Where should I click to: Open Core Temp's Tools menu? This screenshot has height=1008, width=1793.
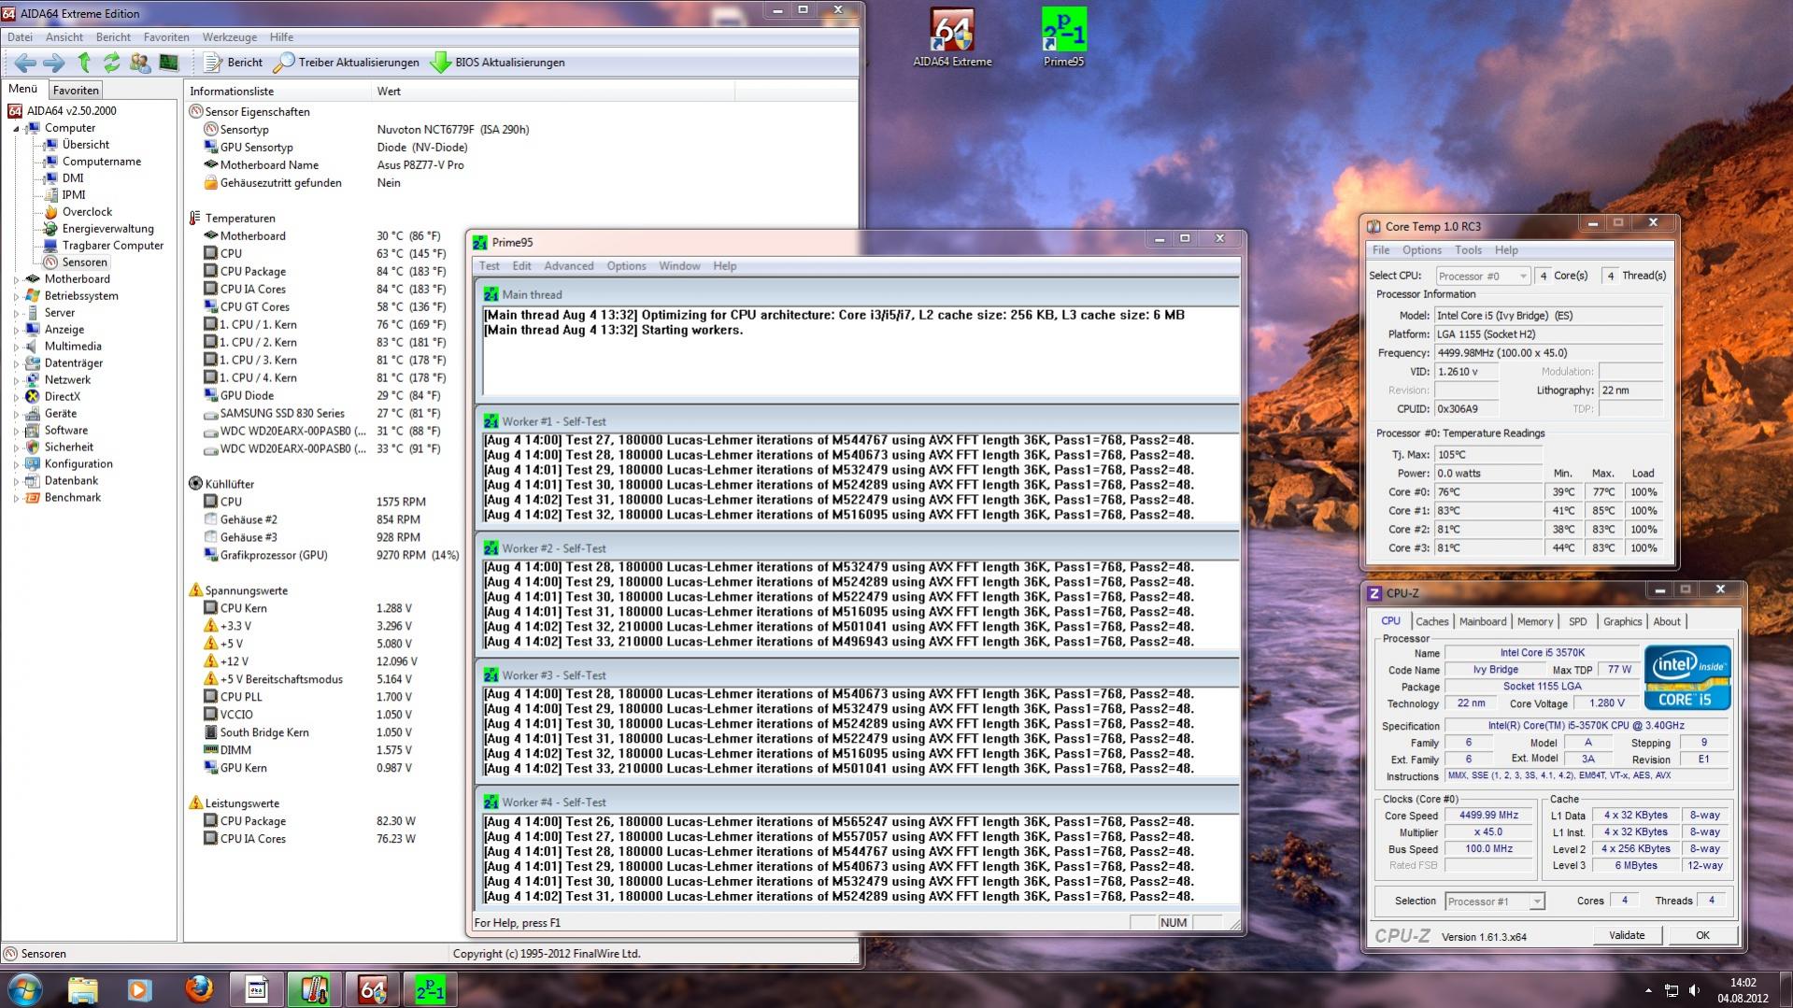tap(1468, 250)
